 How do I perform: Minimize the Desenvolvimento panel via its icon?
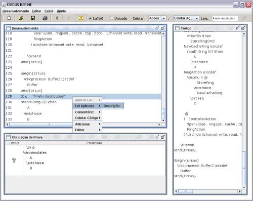157,28
